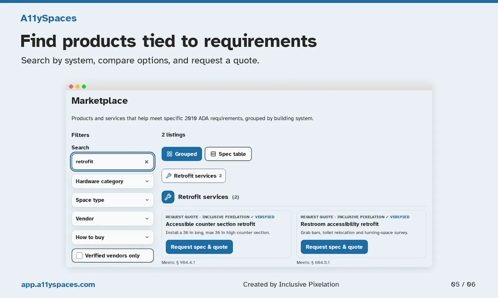The image size is (498, 298).
Task: Request spec & quote for Restroom accessibility retrofit
Action: click(x=334, y=247)
